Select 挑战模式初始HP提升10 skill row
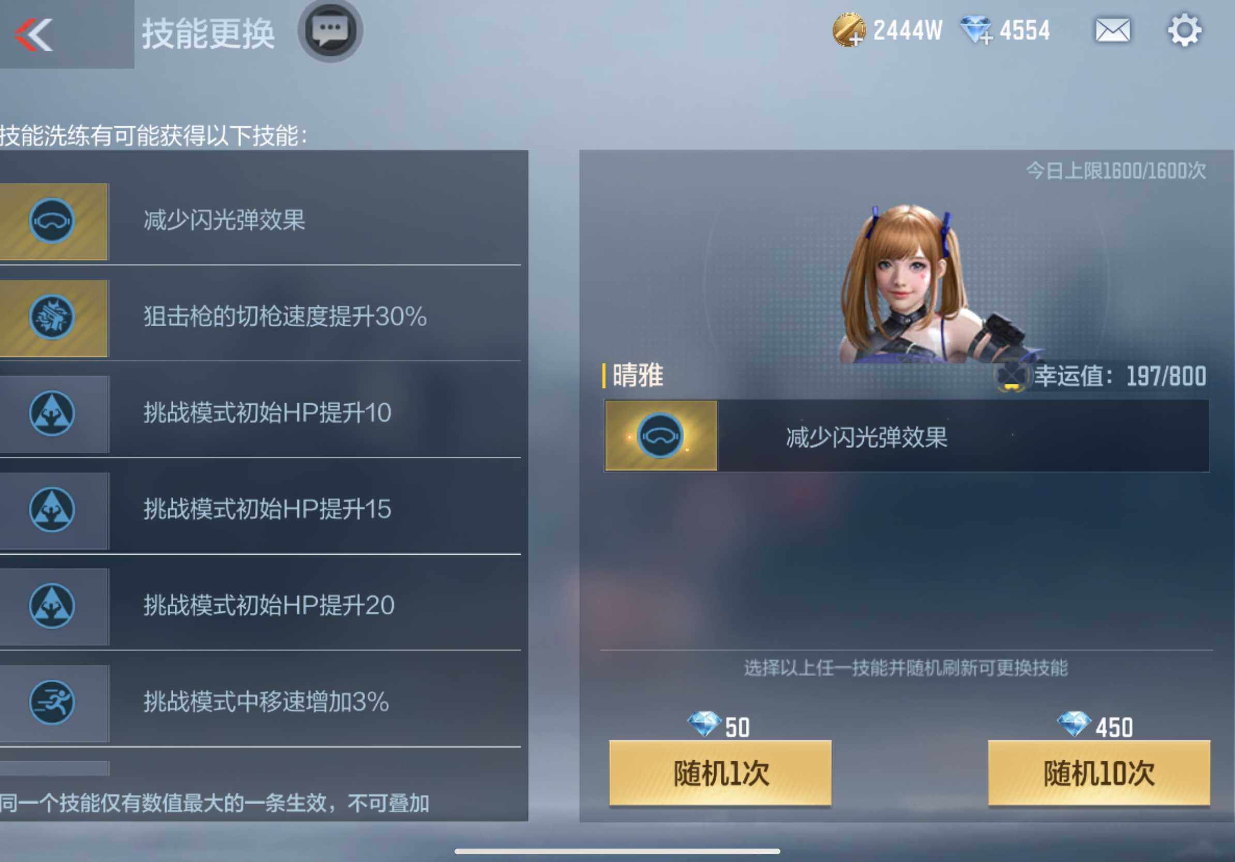1235x862 pixels. (260, 414)
